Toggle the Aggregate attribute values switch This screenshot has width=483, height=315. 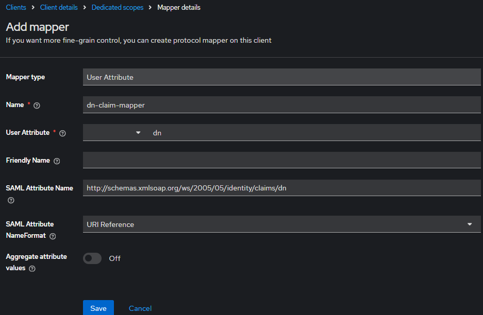(93, 258)
